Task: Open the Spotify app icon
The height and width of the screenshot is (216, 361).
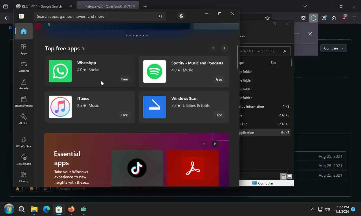Action: click(155, 71)
